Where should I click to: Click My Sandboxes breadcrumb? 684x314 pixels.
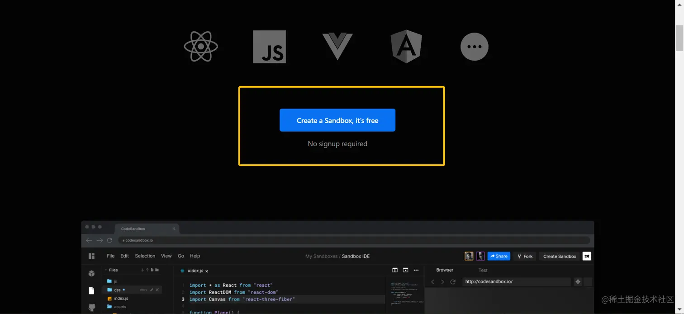click(321, 256)
